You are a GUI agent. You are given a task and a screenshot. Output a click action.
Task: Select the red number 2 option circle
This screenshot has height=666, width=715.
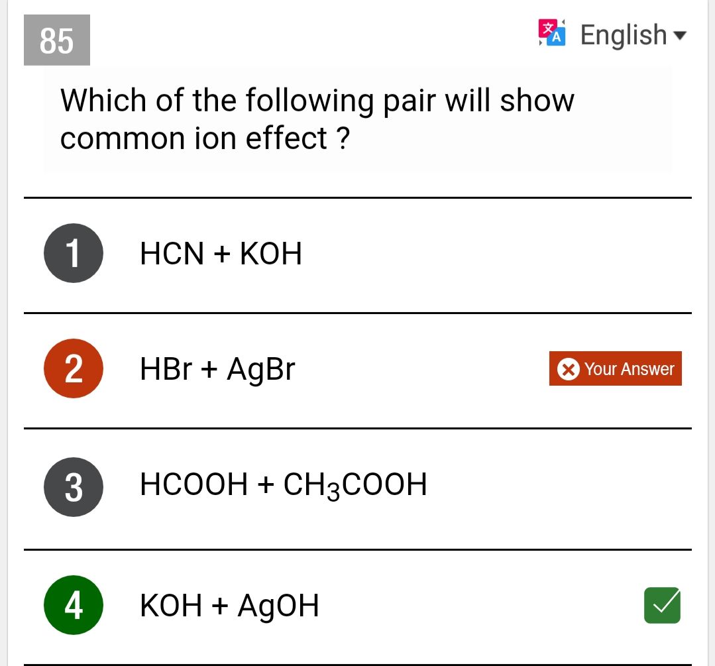click(x=74, y=368)
